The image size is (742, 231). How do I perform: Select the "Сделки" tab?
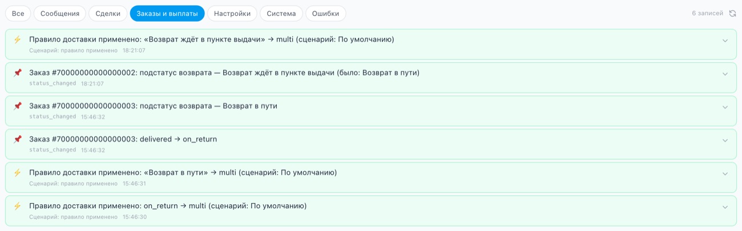pyautogui.click(x=108, y=13)
